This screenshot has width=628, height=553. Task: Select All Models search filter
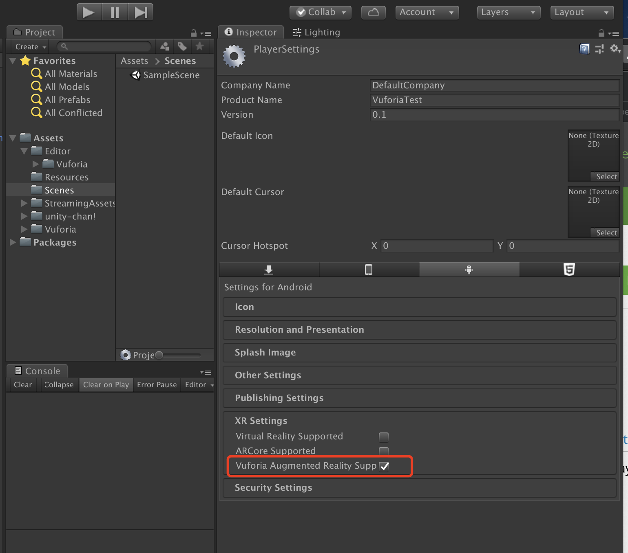pyautogui.click(x=67, y=87)
